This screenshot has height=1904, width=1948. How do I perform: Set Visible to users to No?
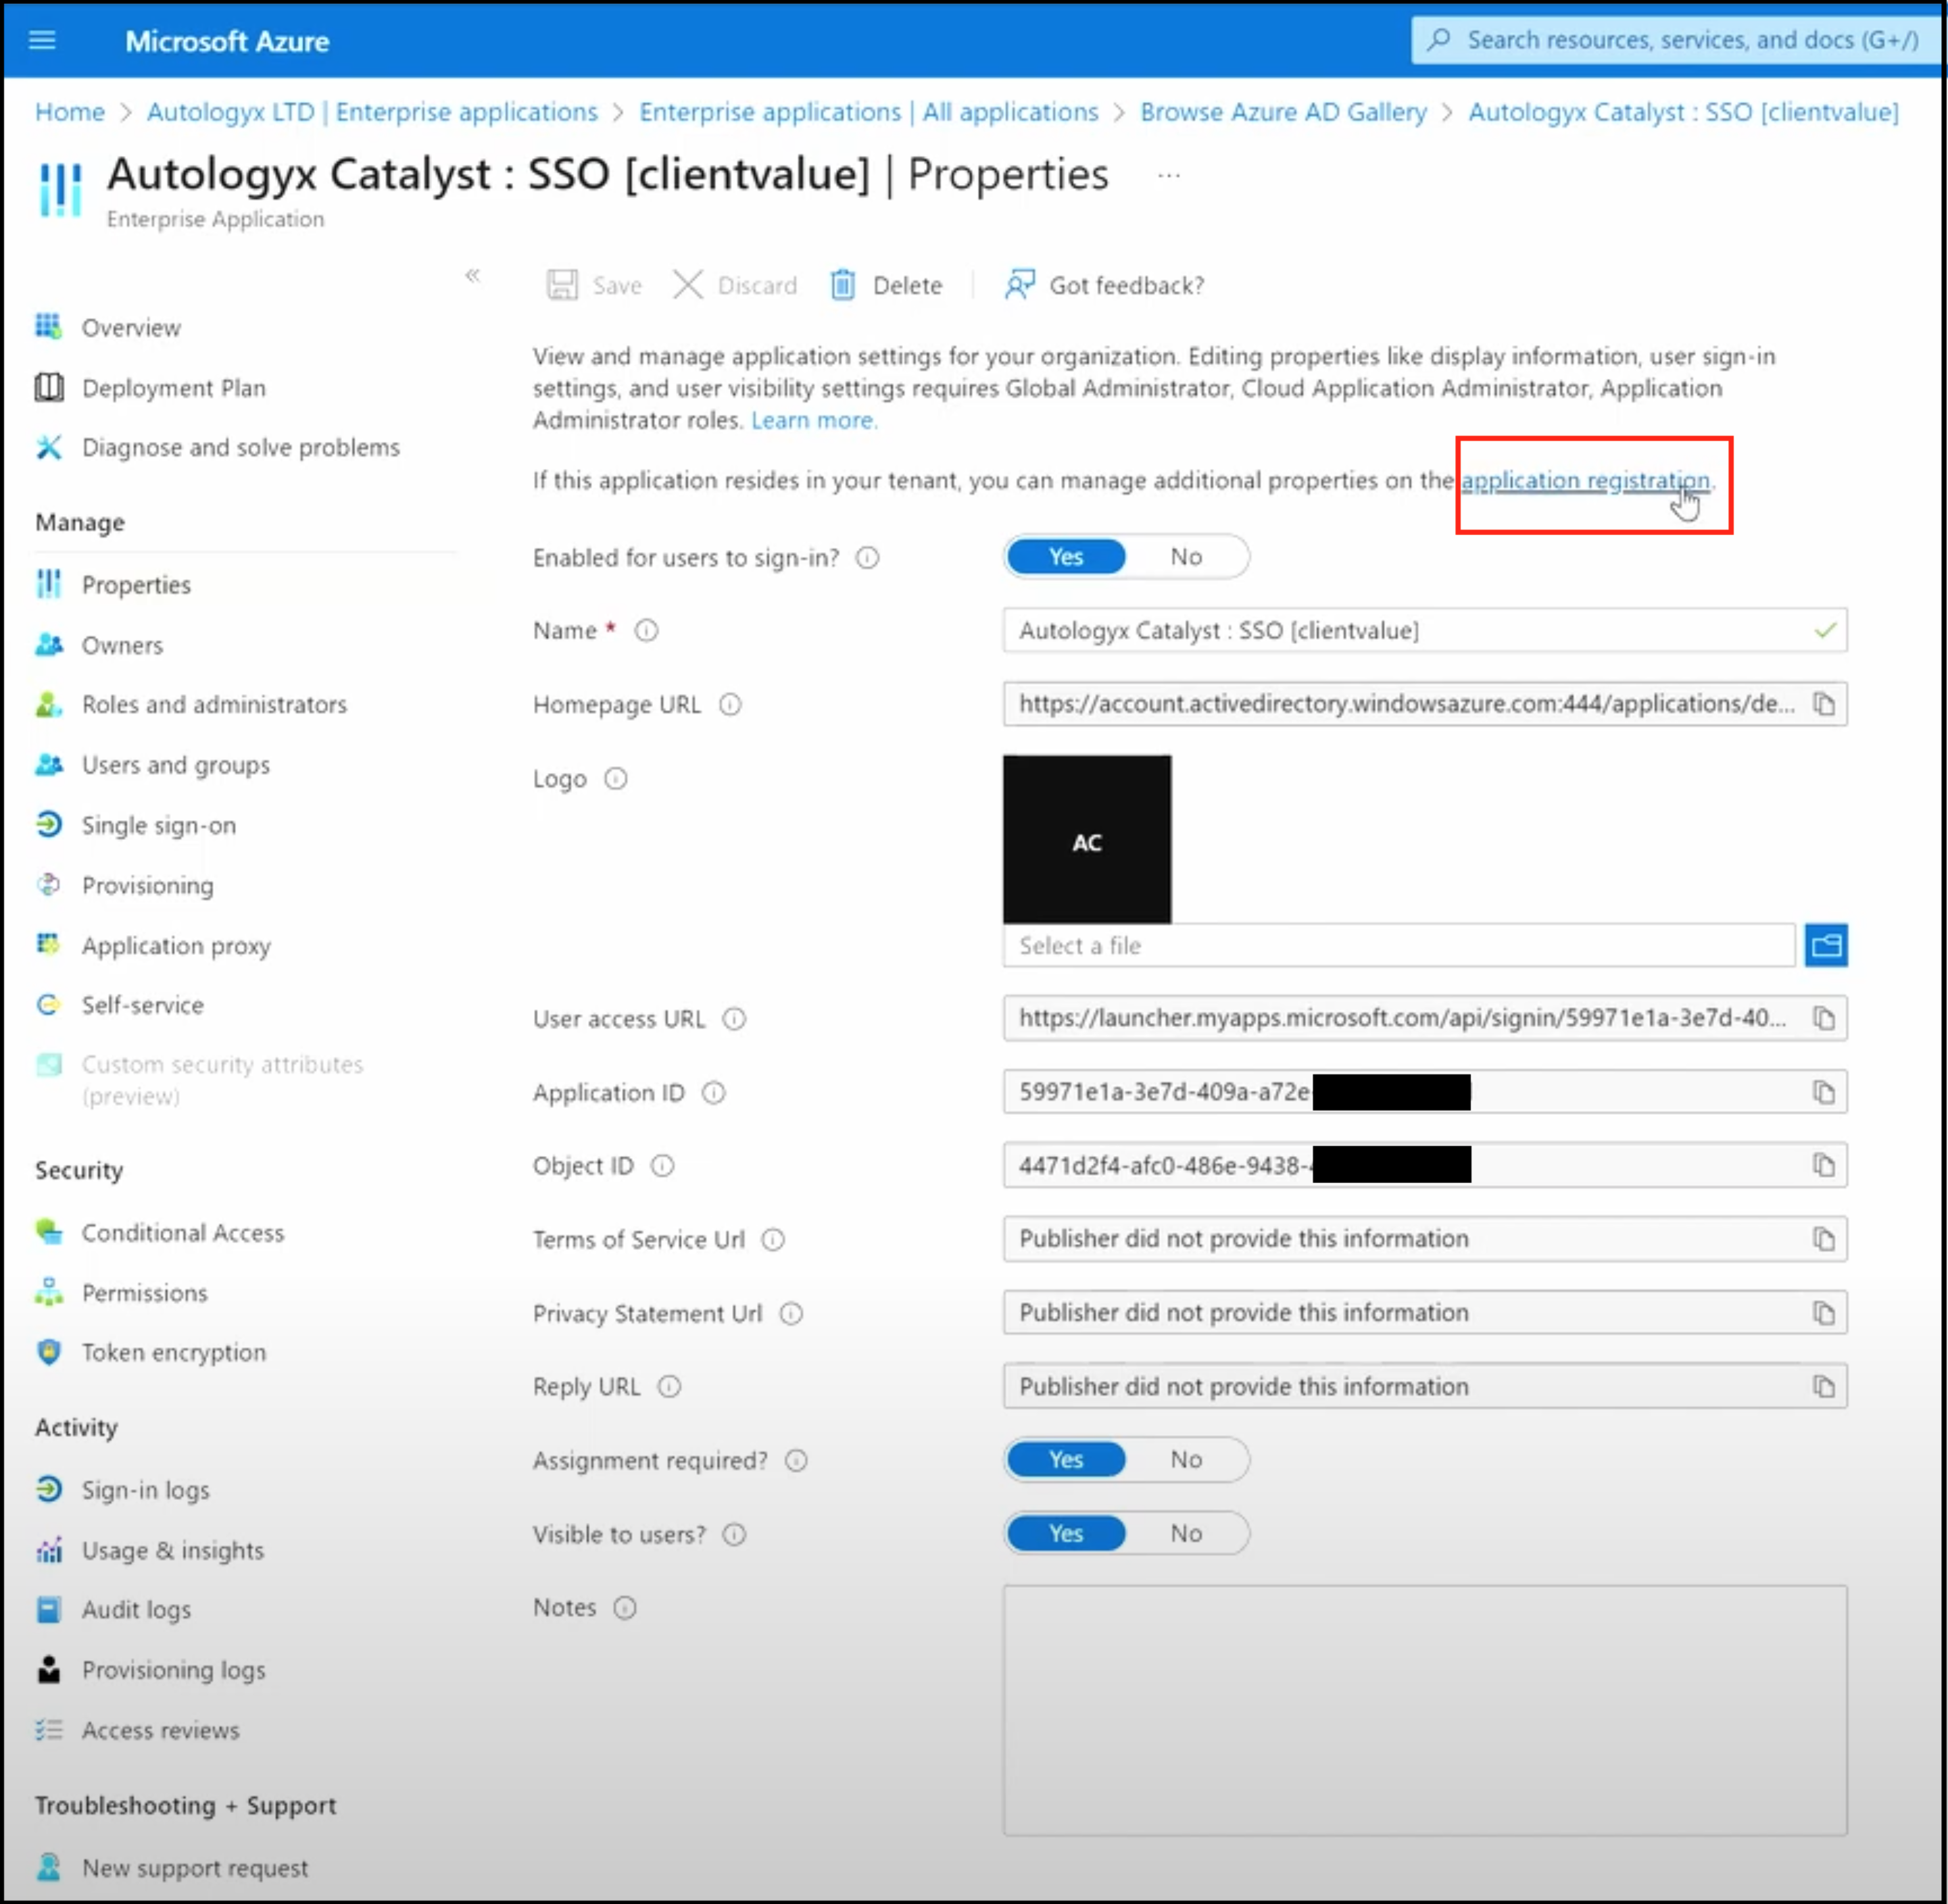tap(1187, 1534)
